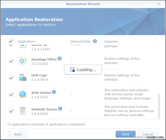Open info icon next to WebDAV Server
Viewport: 166px width, 140px height.
pos(60,108)
